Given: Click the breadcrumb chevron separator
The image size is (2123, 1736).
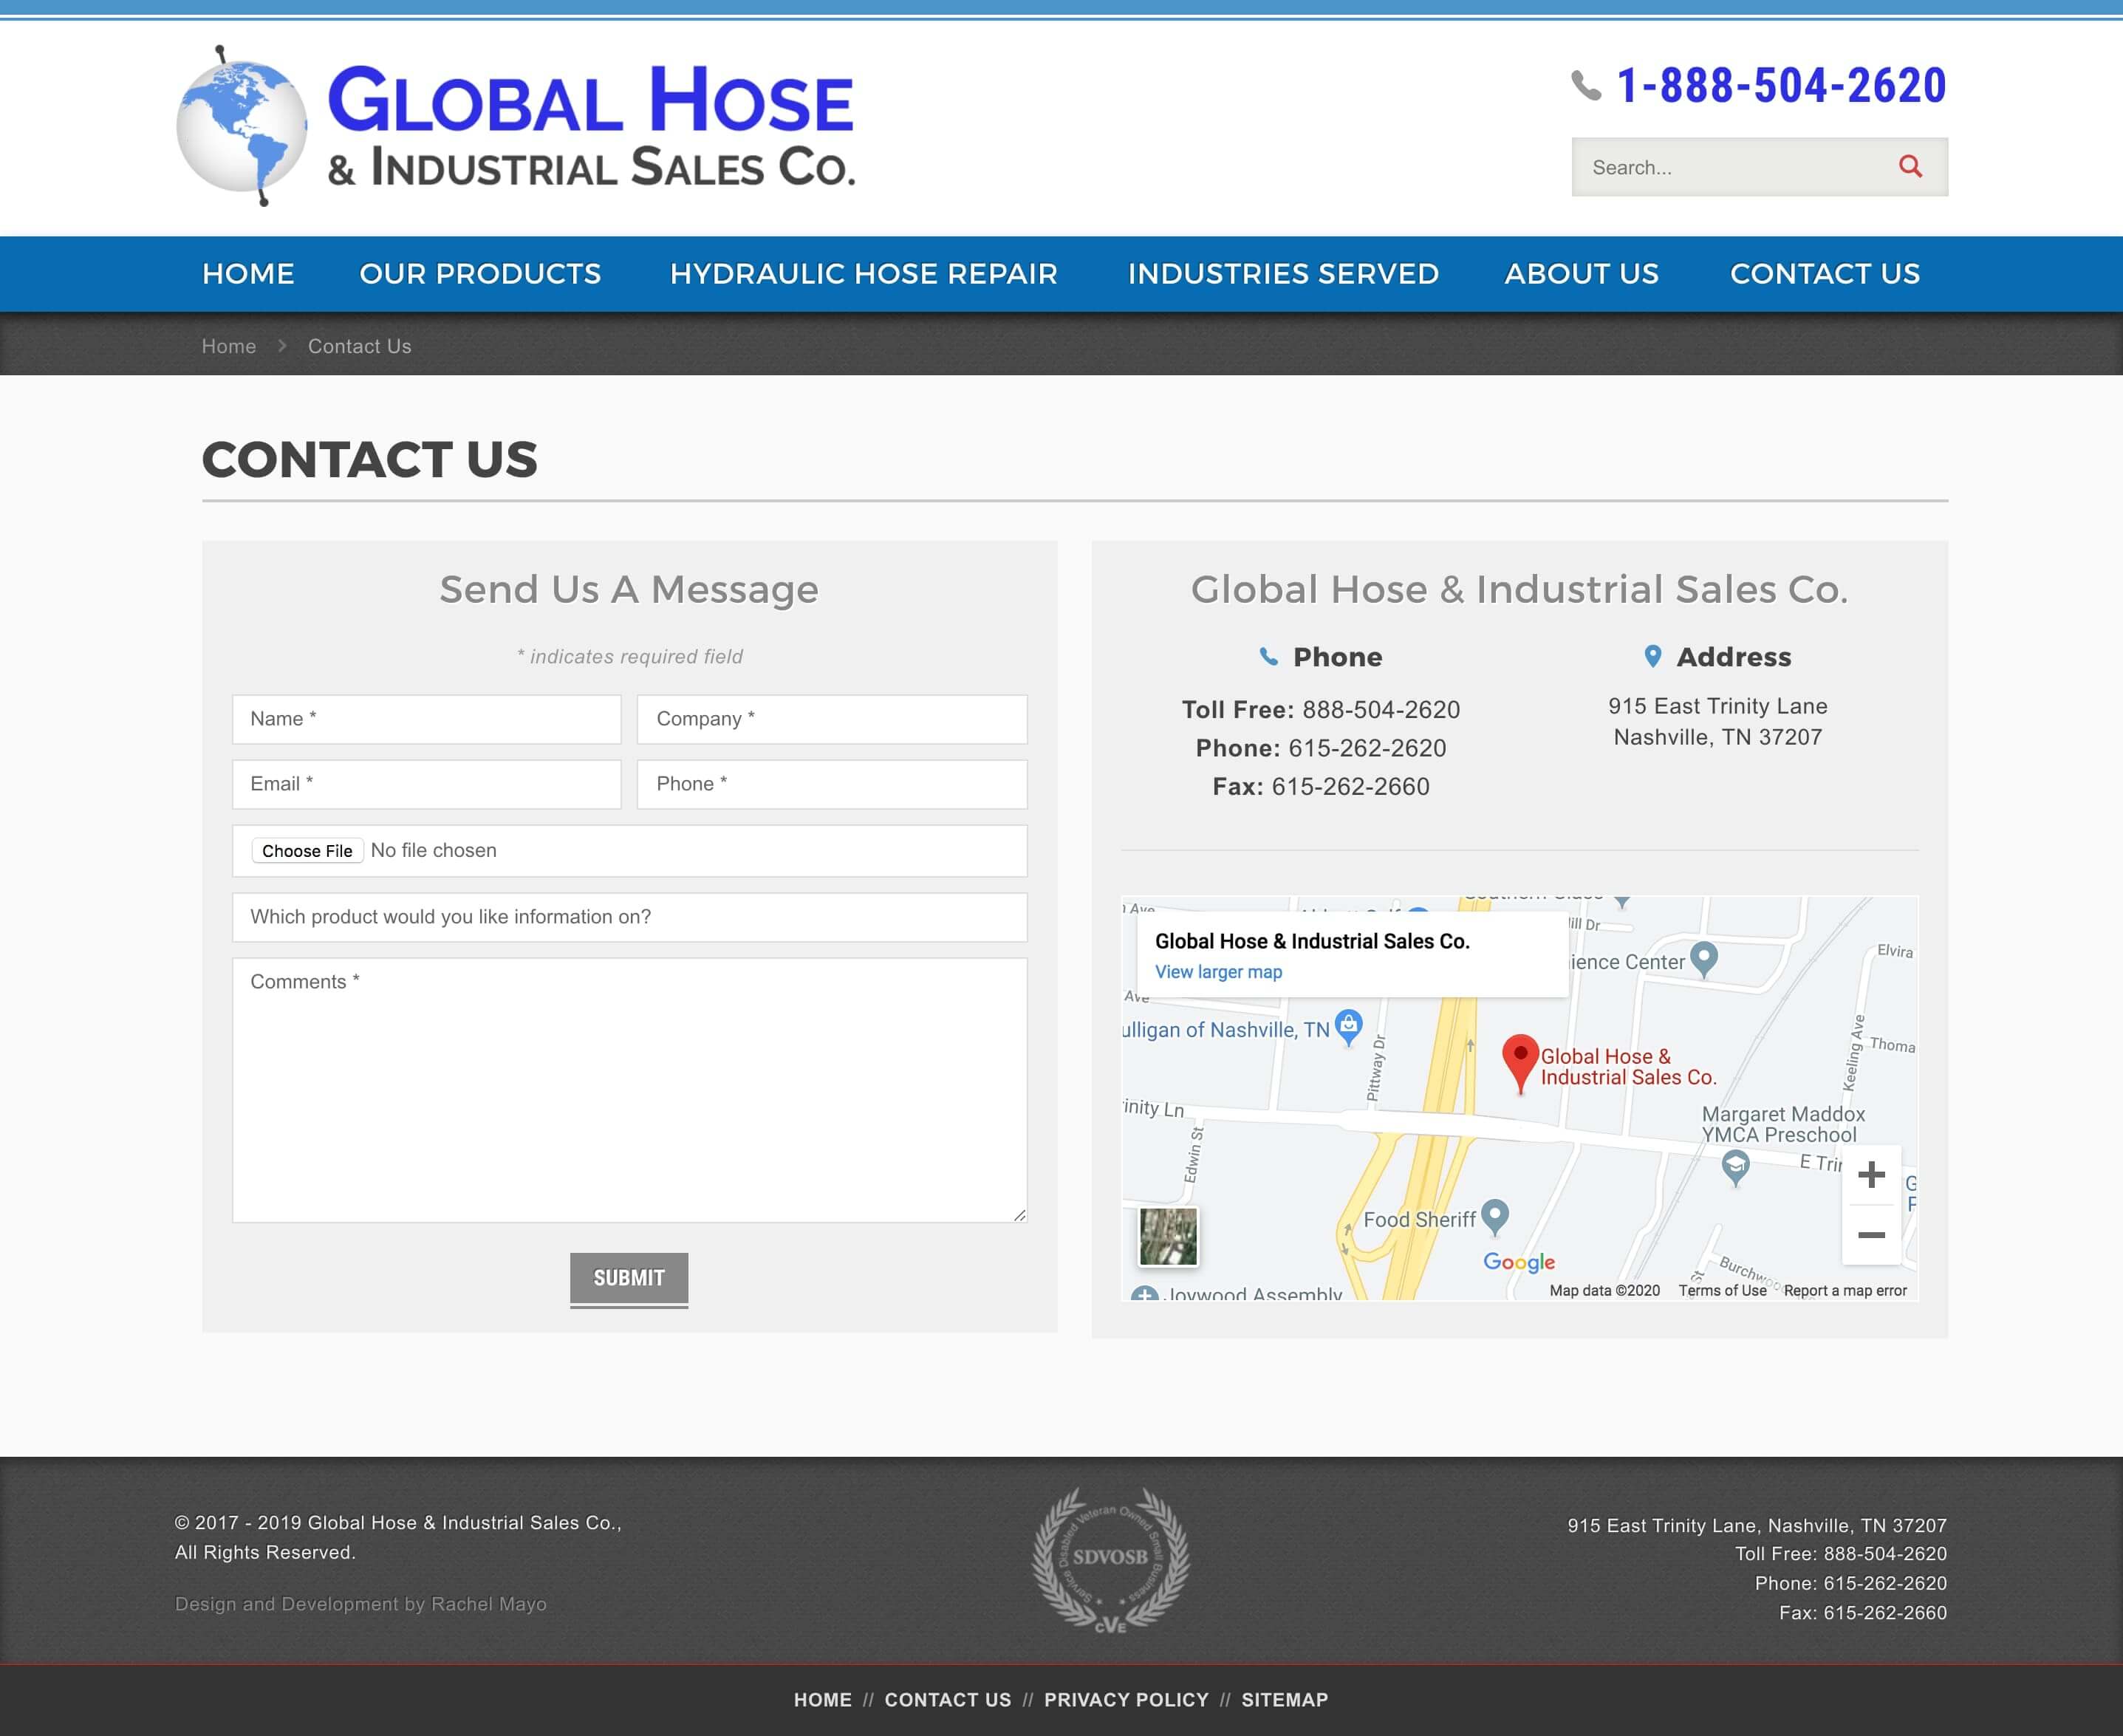Looking at the screenshot, I should (282, 346).
